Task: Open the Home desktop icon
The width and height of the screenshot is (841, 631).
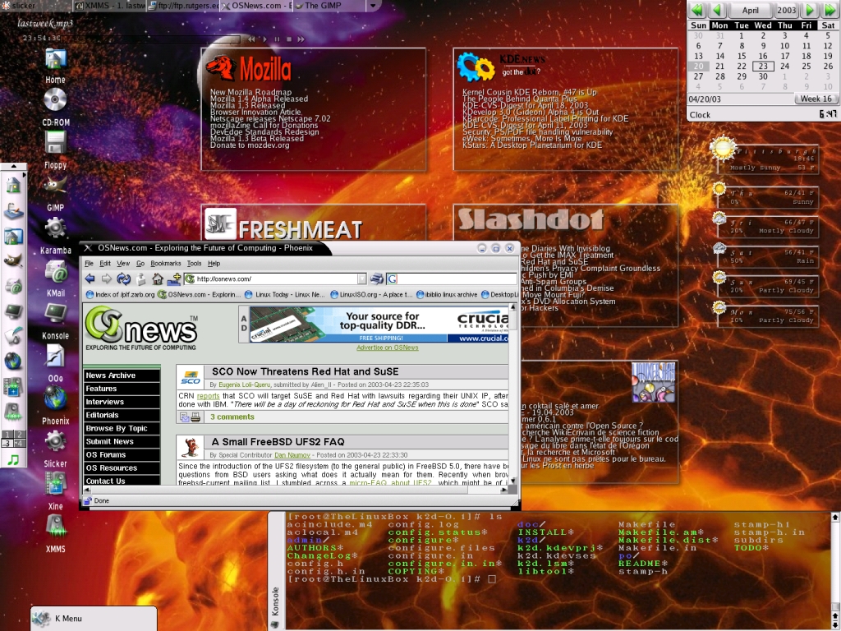Action: (x=55, y=59)
